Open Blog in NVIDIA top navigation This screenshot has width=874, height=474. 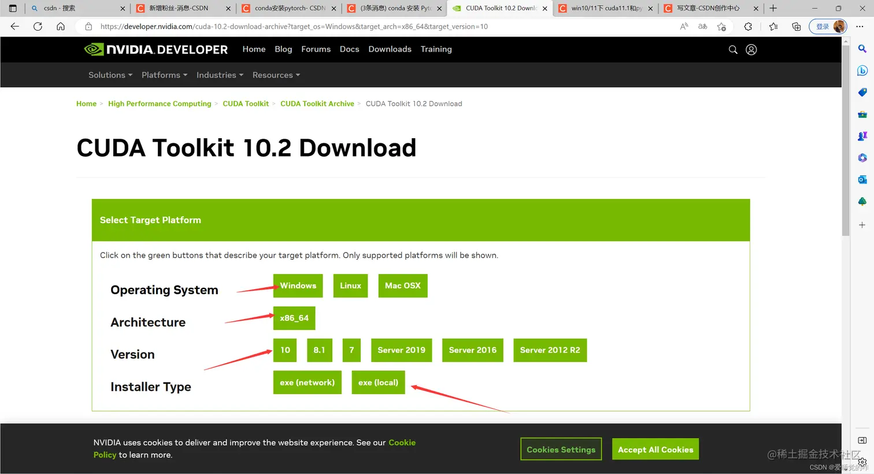tap(283, 50)
